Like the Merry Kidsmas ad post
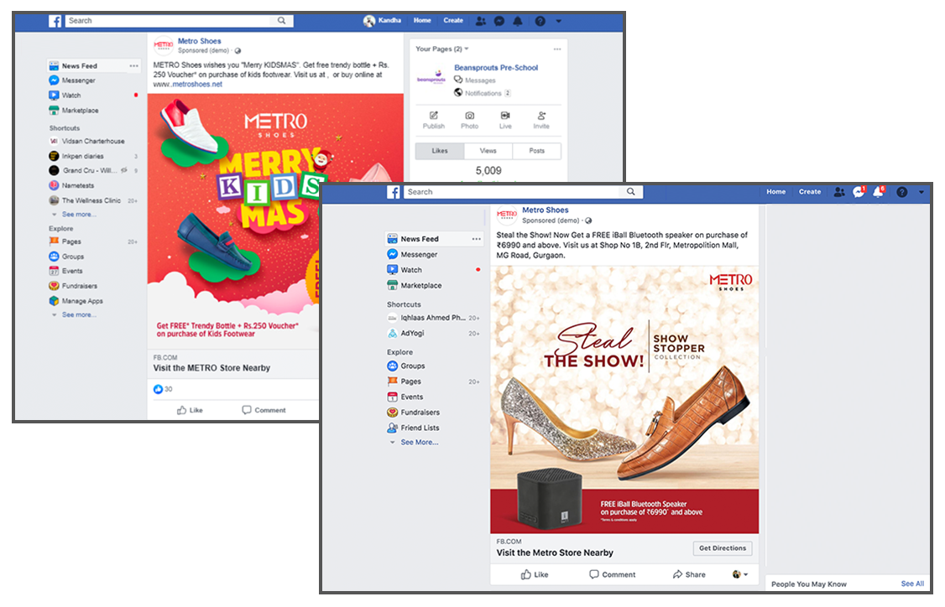Screen dimensions: 945x607 pyautogui.click(x=190, y=410)
